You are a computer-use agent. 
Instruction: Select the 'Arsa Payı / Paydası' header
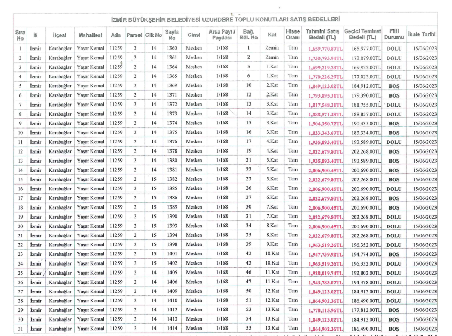coord(222,35)
